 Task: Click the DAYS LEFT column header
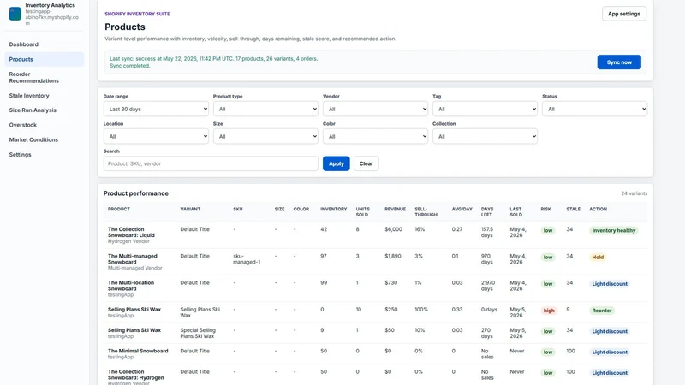click(x=487, y=211)
